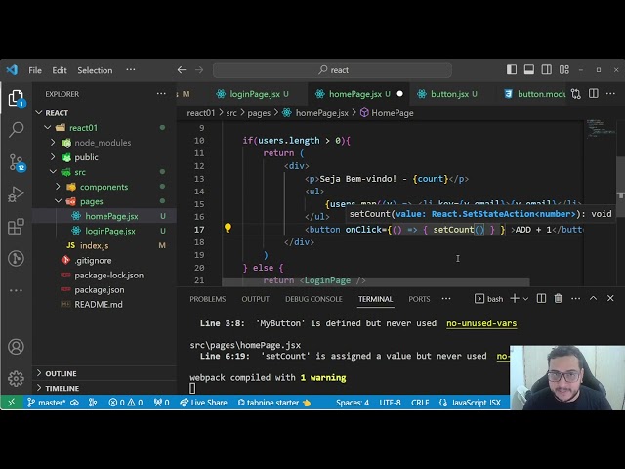625x469 pixels.
Task: Open Explorer views and more actions ellipsis
Action: click(161, 94)
